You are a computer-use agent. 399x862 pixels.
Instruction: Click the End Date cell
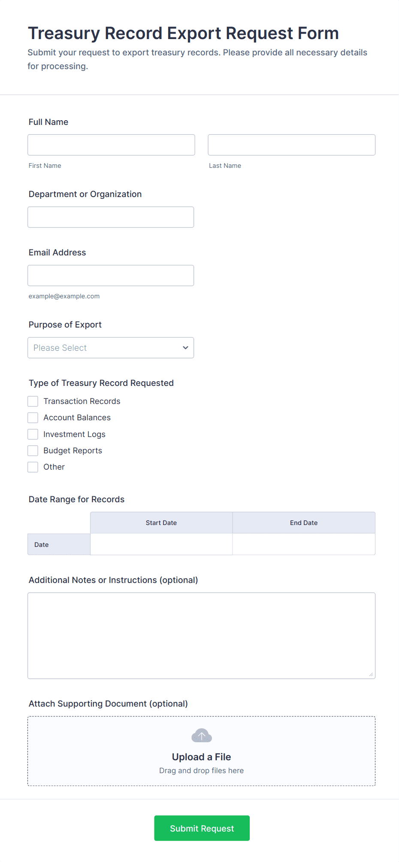pyautogui.click(x=304, y=544)
